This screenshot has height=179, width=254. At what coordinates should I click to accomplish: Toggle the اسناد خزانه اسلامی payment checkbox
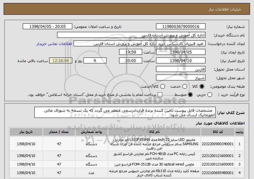pyautogui.click(x=160, y=95)
